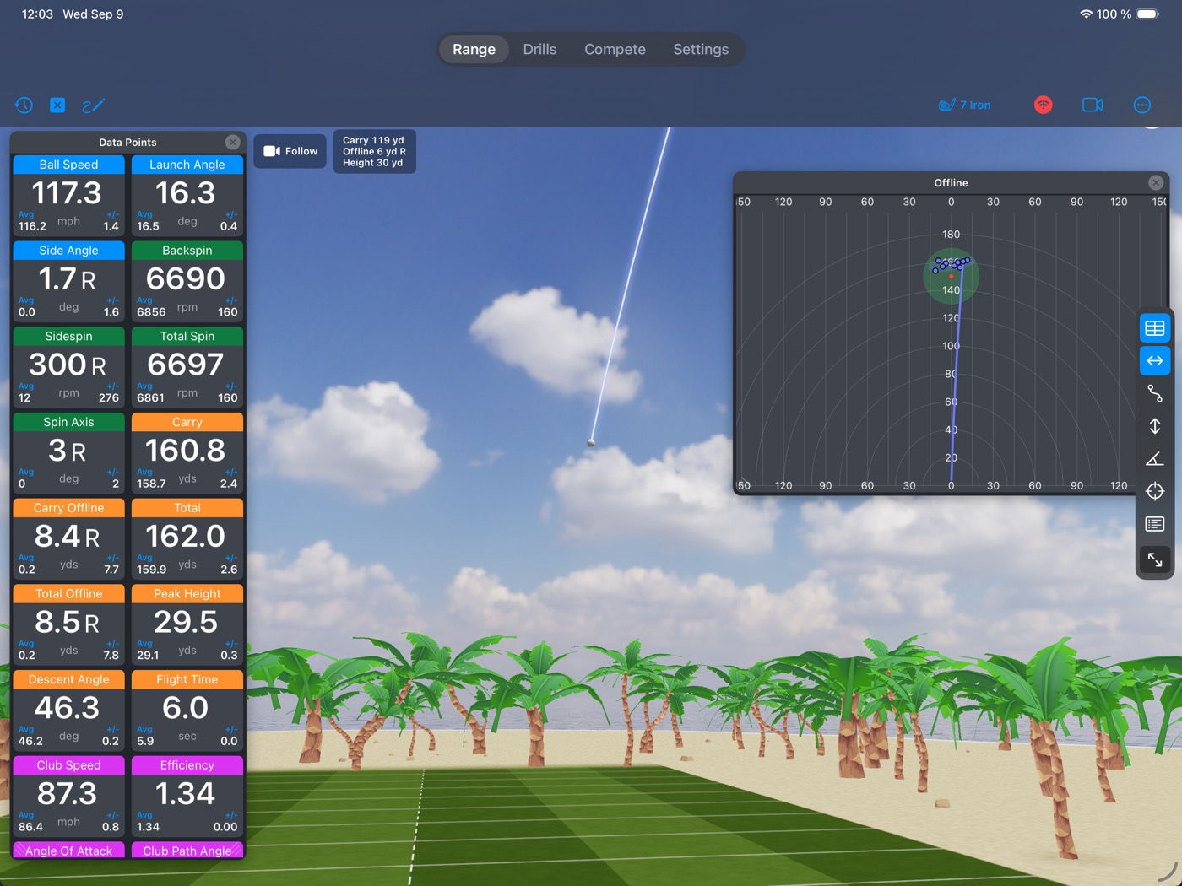The height and width of the screenshot is (886, 1182).
Task: Toggle the offline dispersion arrows icon
Action: 1155,361
